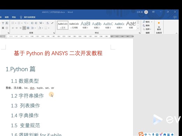182x136 pixels.
Task: Toggle distributed alignment
Action: (x=28, y=28)
